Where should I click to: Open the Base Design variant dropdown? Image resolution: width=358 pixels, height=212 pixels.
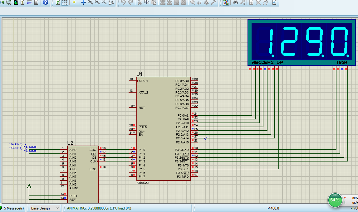coord(45,208)
